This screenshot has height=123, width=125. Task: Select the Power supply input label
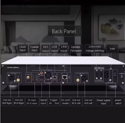coord(104,102)
